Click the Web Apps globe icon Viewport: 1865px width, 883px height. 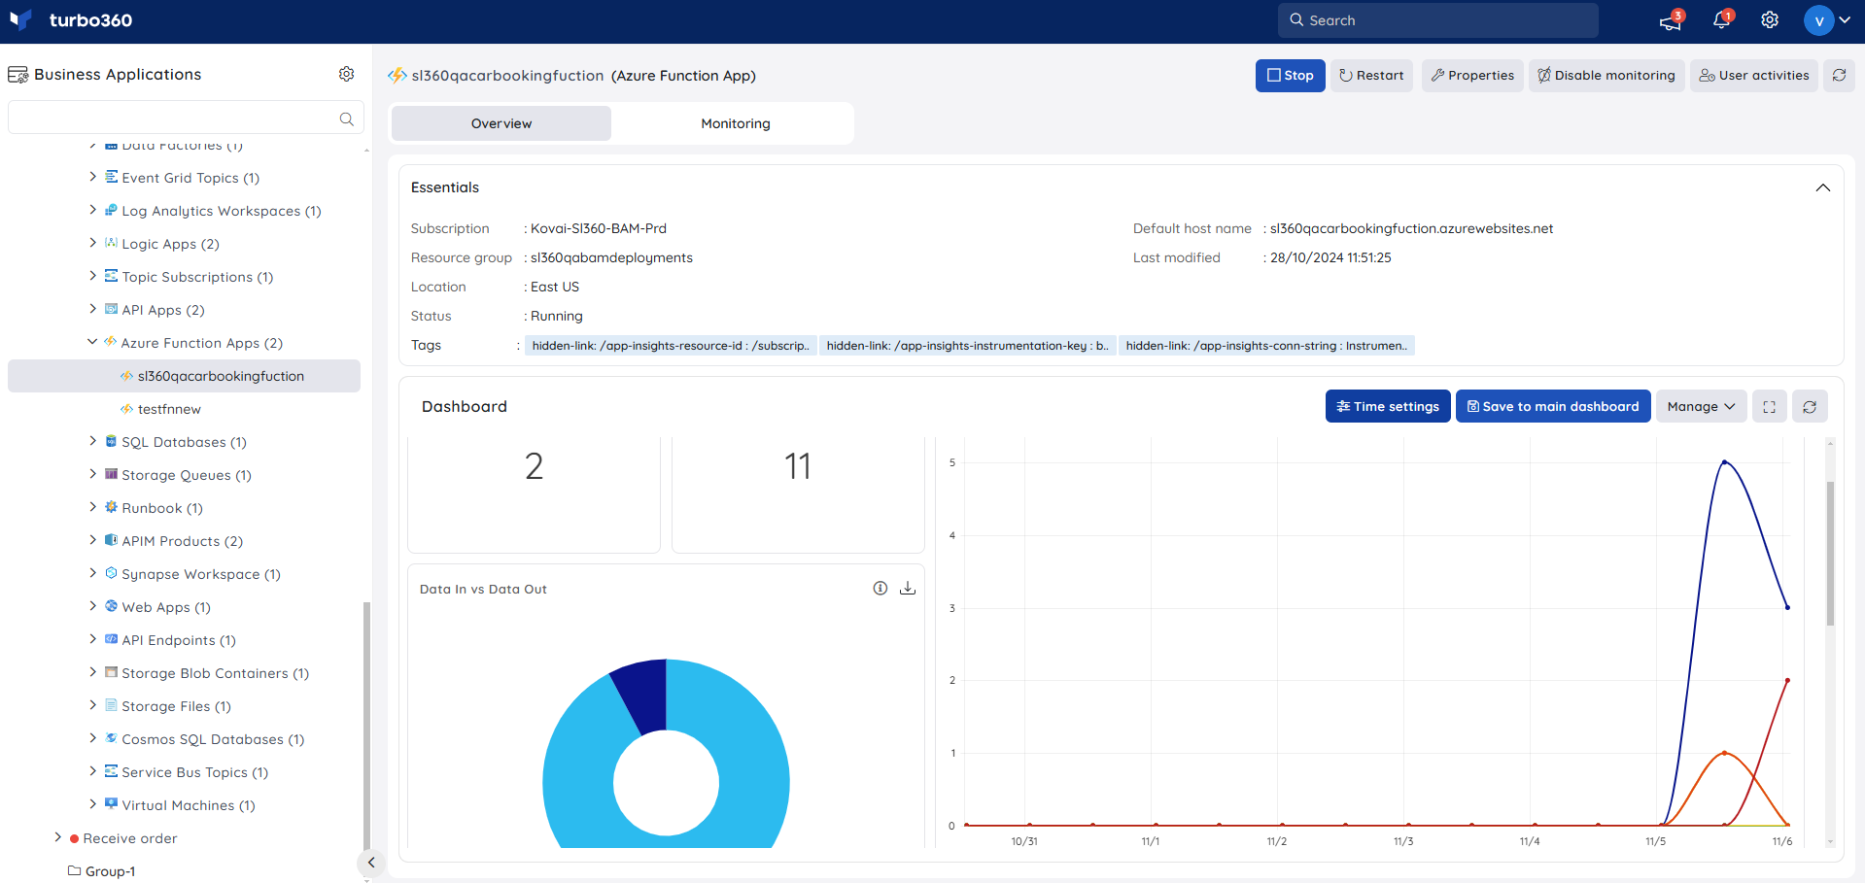click(111, 606)
